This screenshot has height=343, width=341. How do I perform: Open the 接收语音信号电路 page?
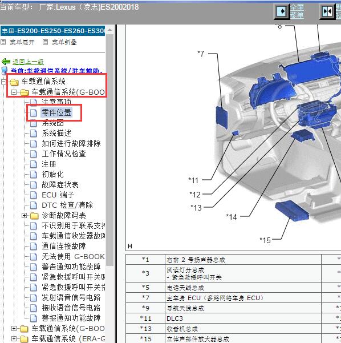click(71, 308)
